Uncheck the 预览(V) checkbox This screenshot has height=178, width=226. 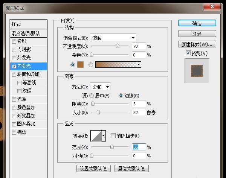click(x=188, y=54)
